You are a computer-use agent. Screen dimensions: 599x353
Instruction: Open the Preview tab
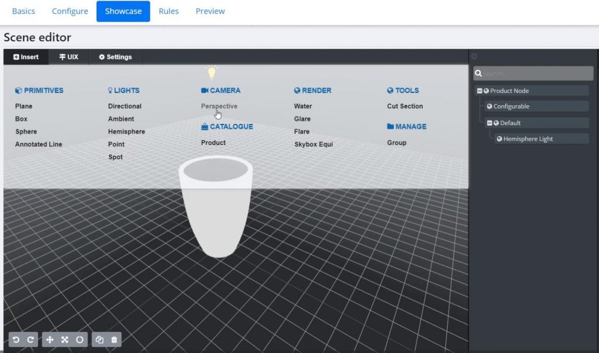pyautogui.click(x=210, y=11)
